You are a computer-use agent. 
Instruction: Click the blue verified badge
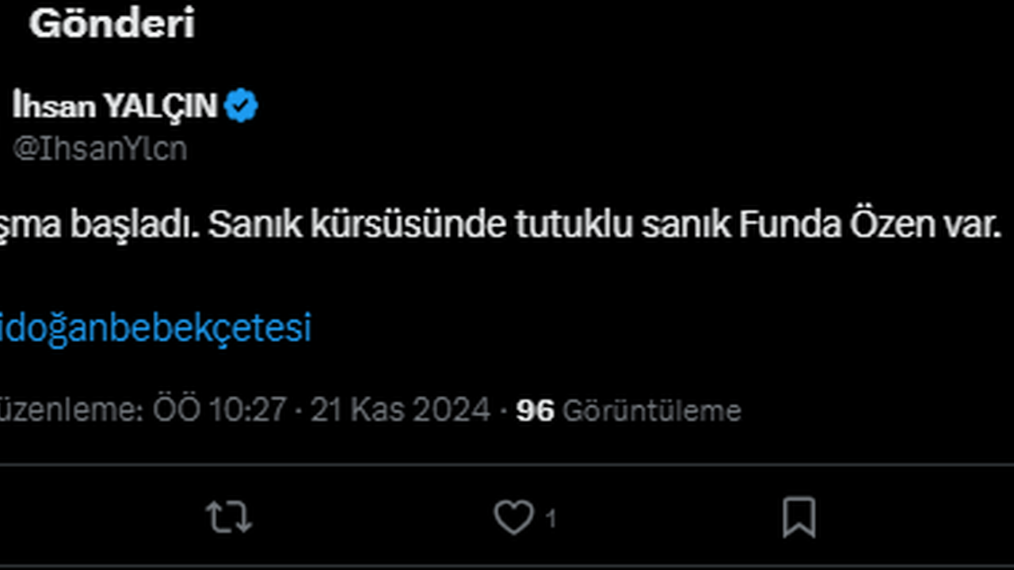241,105
